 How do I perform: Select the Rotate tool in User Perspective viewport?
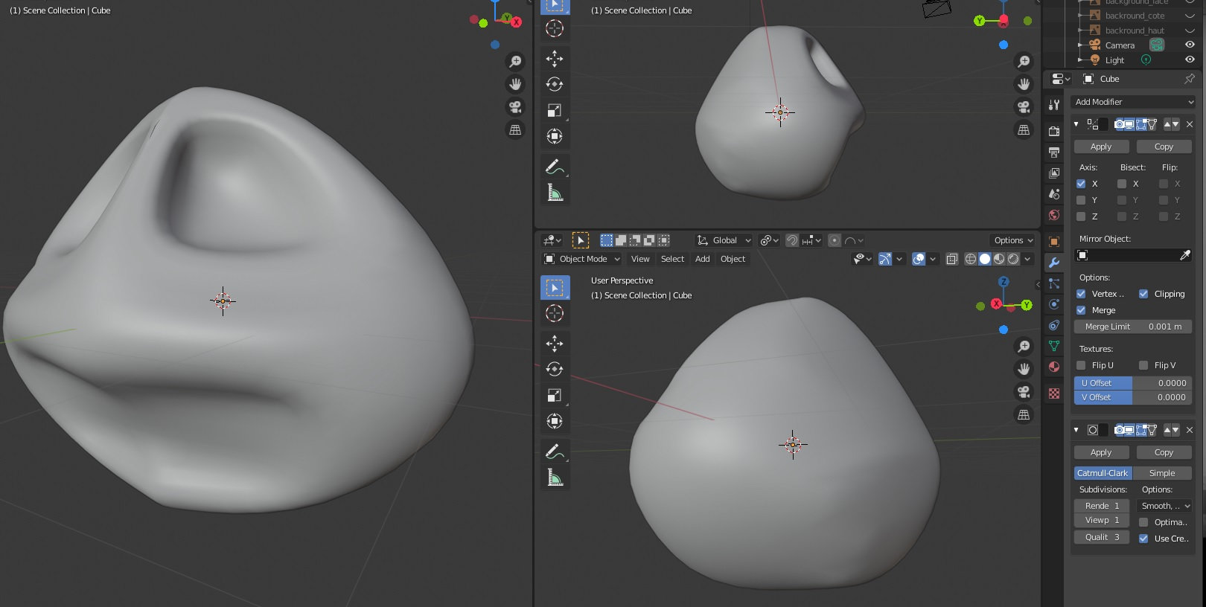click(x=555, y=369)
